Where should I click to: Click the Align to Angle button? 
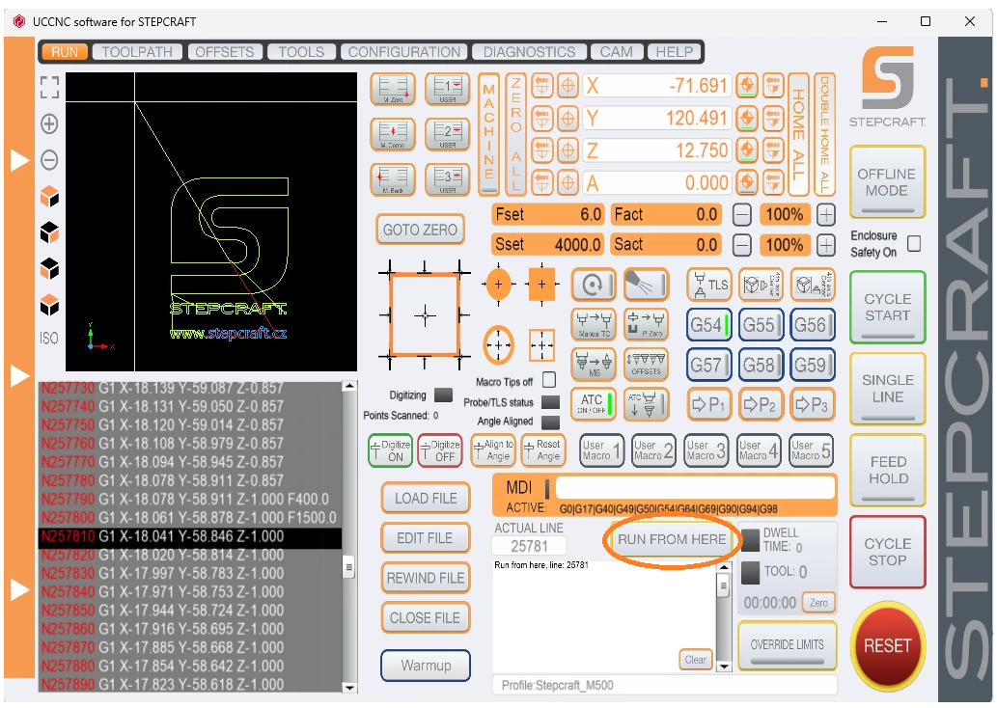pos(493,450)
